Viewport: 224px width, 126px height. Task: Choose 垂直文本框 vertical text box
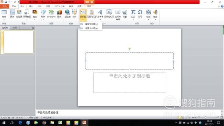(91, 28)
